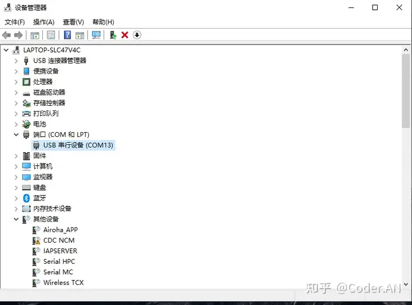Open the 操作(A) menu
The image size is (412, 305).
coord(43,22)
